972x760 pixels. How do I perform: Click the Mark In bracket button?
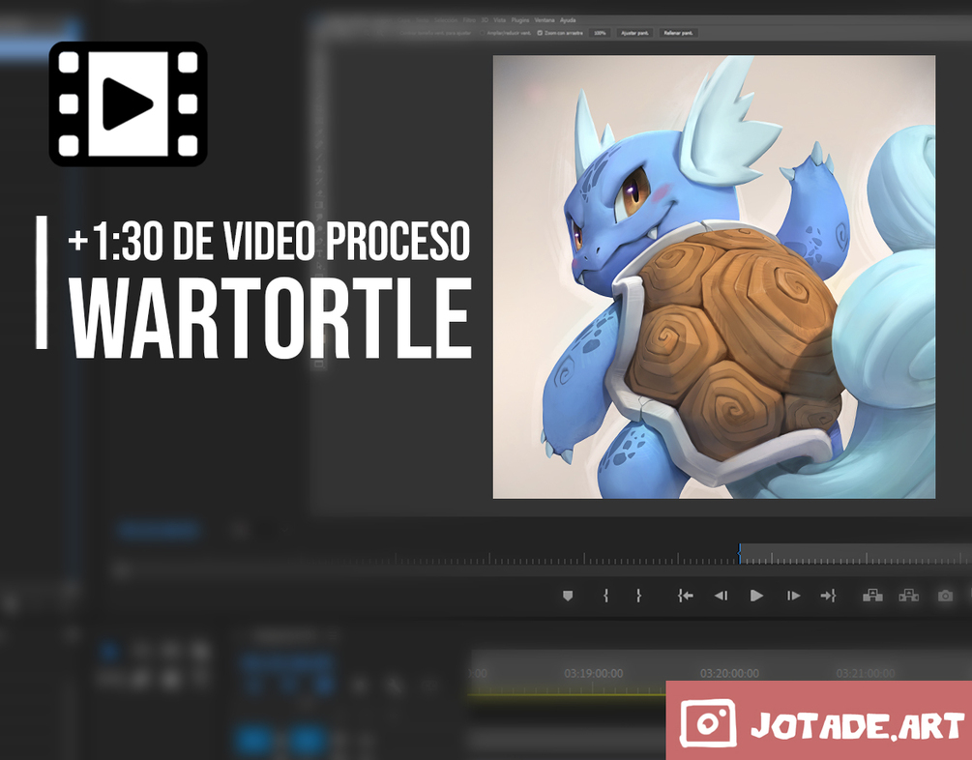coord(605,596)
